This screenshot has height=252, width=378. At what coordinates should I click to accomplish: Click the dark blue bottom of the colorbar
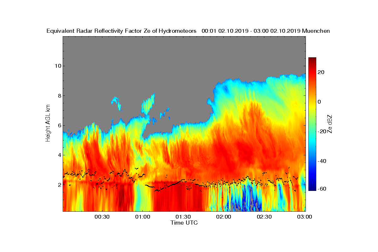[x=312, y=188]
